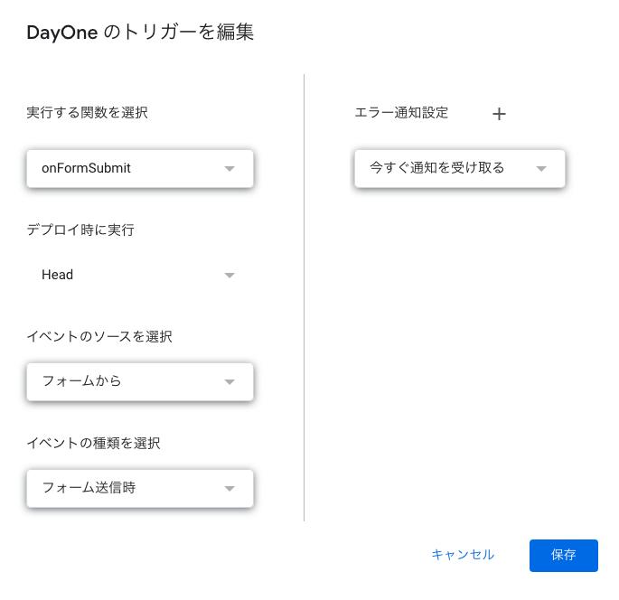Click the arrow icon beside フォームから

(x=230, y=381)
